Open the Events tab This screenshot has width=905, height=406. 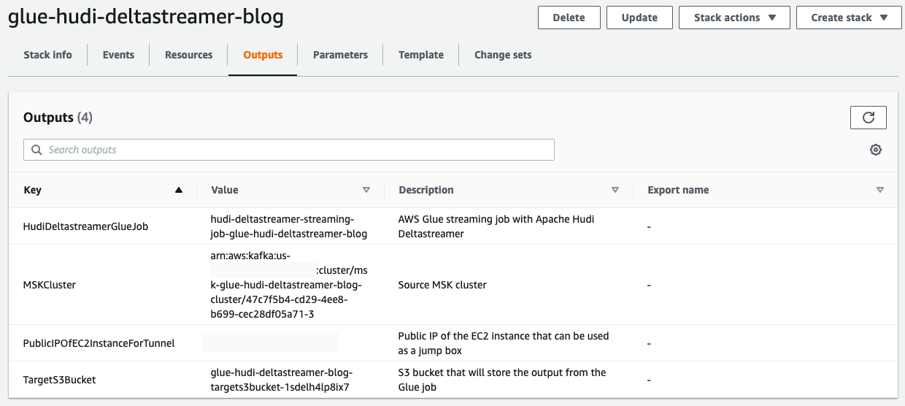[x=118, y=55]
